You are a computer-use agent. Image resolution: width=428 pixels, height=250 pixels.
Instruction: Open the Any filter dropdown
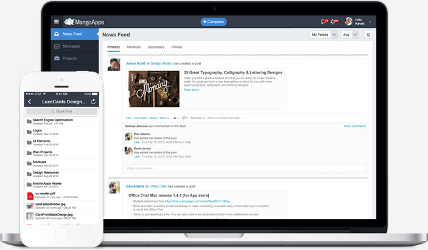(349, 35)
